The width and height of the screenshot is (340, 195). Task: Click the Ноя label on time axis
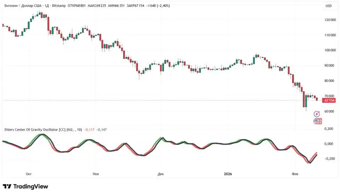[x=96, y=174]
